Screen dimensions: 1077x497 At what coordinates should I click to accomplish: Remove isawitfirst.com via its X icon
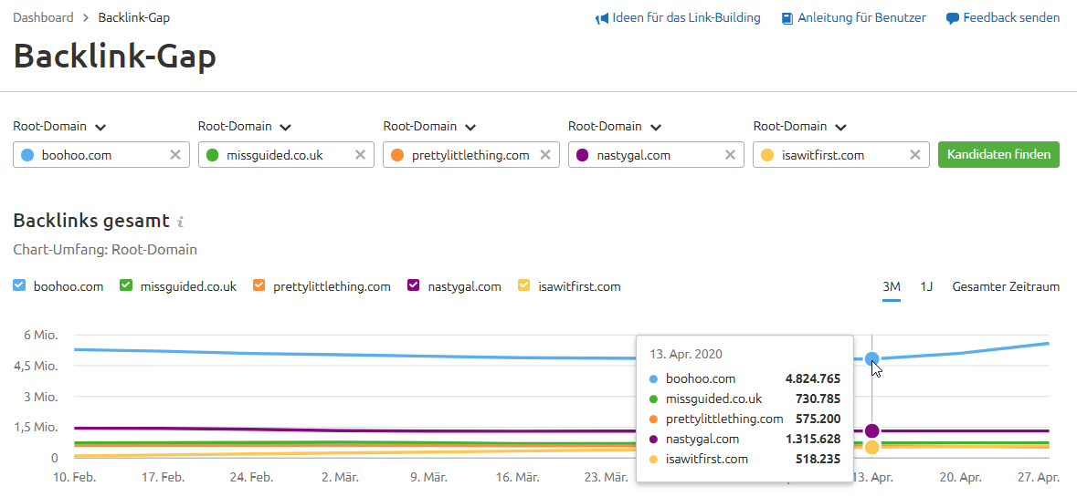click(915, 155)
